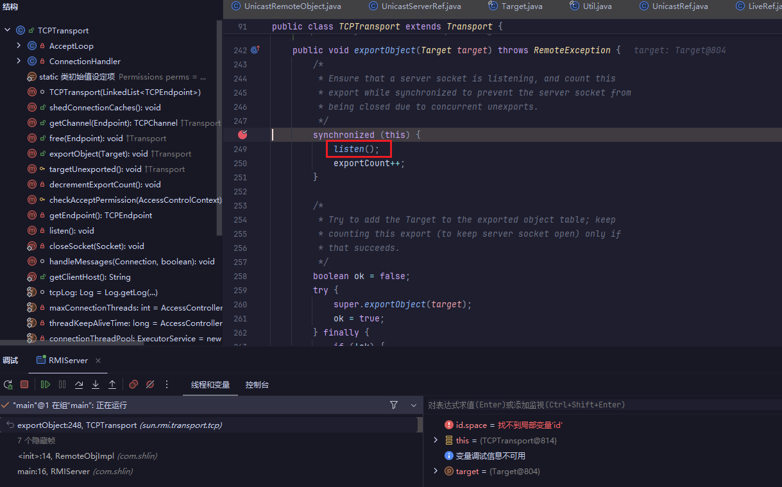
Task: Click the expression evaluation input field
Action: pos(603,405)
